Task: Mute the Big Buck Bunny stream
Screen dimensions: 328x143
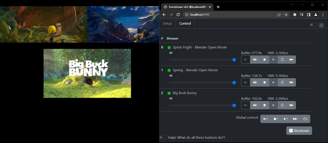Action: click(246, 105)
